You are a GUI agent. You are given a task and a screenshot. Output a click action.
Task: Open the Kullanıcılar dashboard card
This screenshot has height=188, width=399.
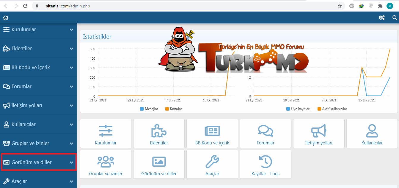[x=372, y=133]
